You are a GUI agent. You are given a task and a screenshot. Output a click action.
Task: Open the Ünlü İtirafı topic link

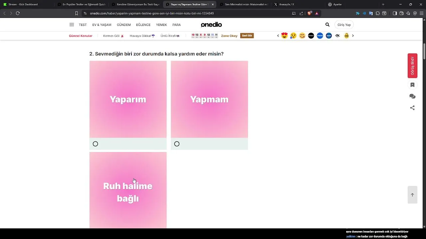pos(170,36)
